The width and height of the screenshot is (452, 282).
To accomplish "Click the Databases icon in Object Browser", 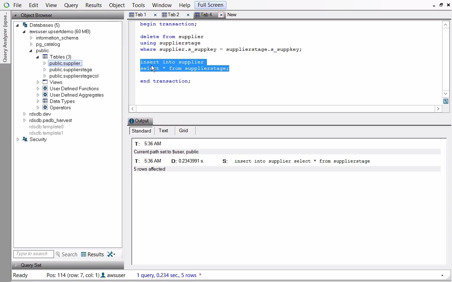I will 25,25.
